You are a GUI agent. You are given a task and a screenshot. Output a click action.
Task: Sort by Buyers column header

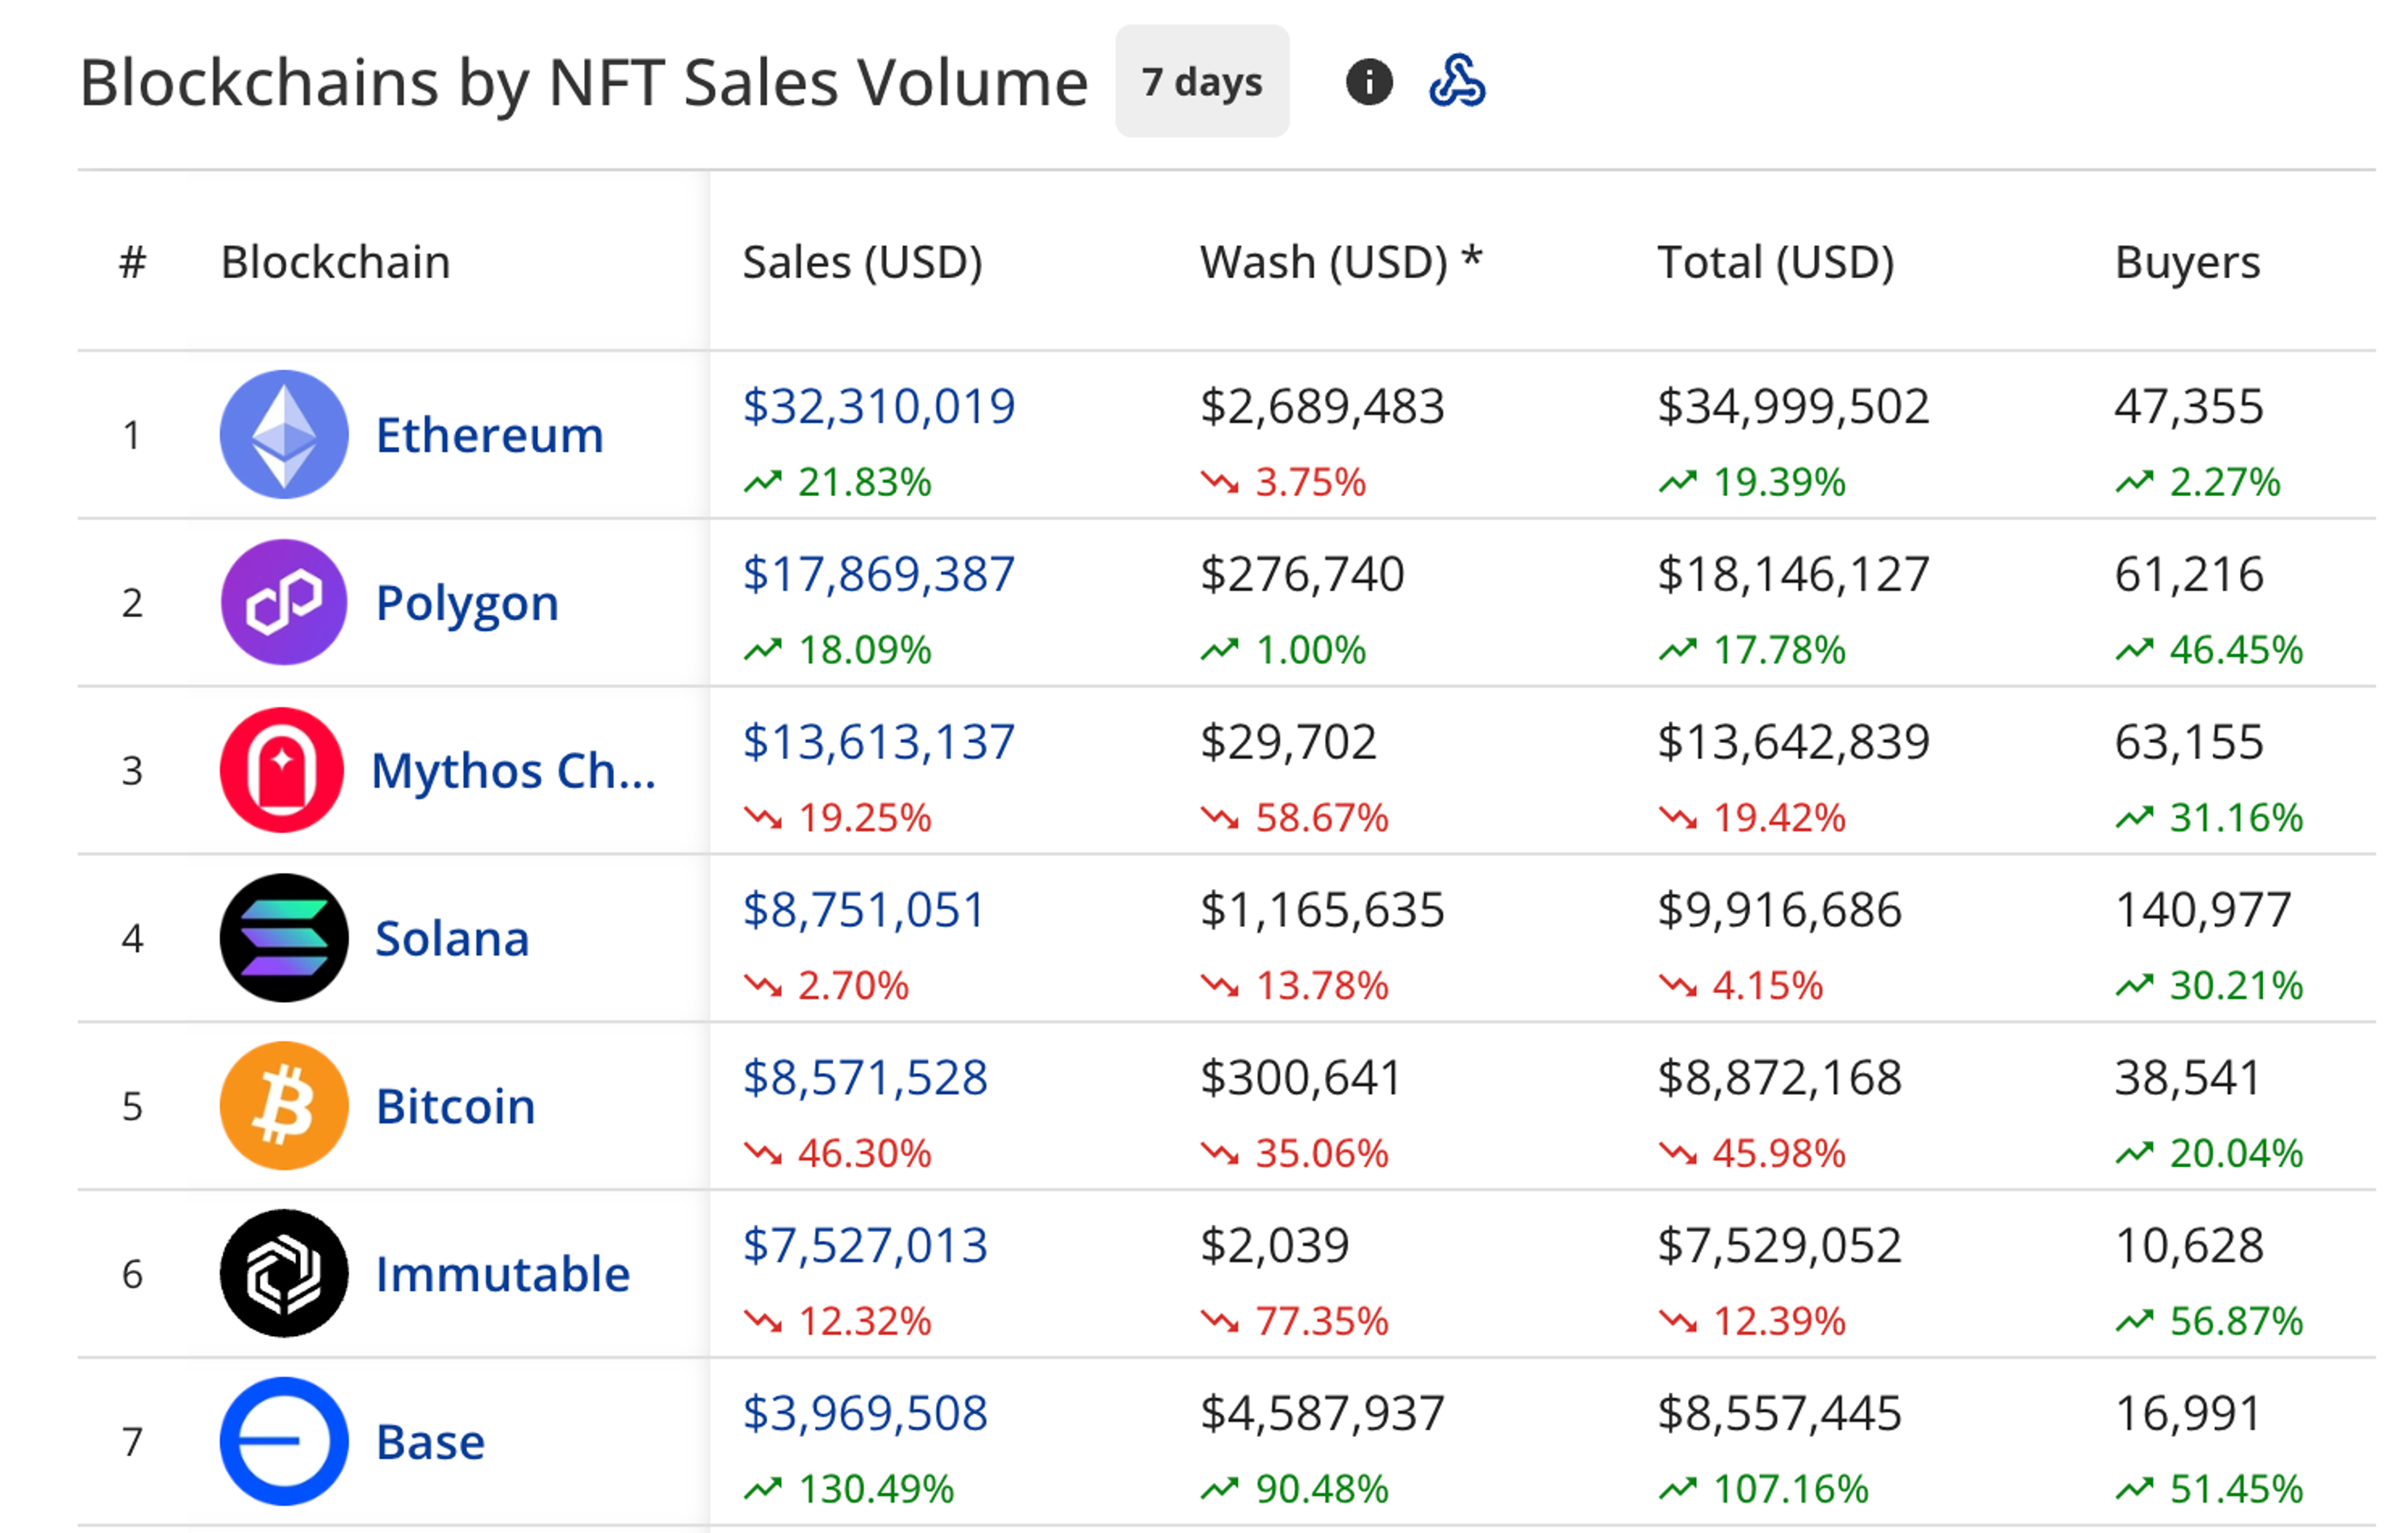coord(2187,262)
